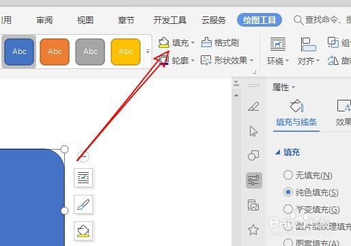
Task: Apply the gray Abc shape style
Action: pyautogui.click(x=90, y=52)
